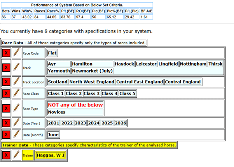Select the Leicester track entry
The height and width of the screenshot is (167, 234).
pyautogui.click(x=146, y=64)
